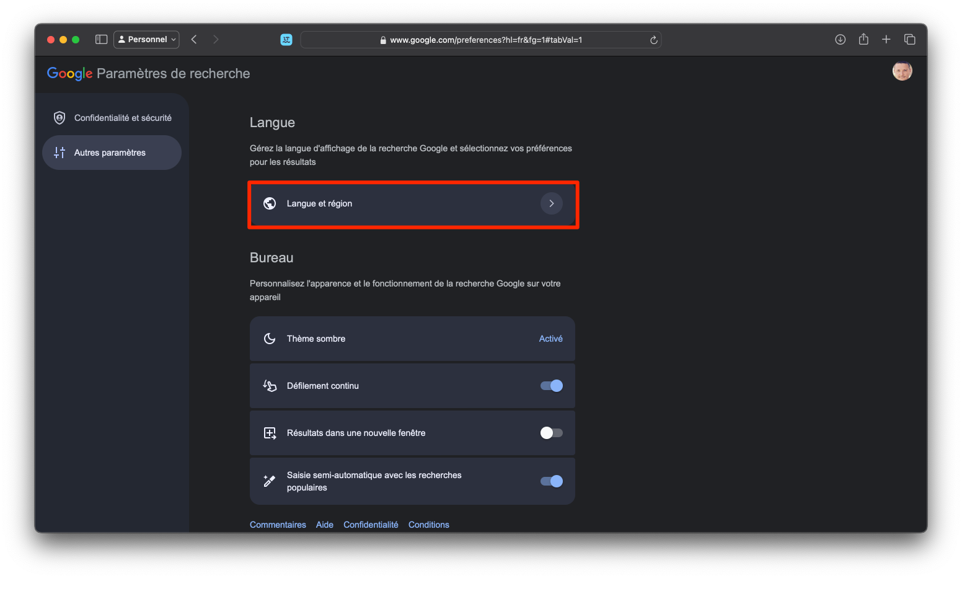
Task: Toggle the Safari sidebar icon
Action: [x=101, y=40]
